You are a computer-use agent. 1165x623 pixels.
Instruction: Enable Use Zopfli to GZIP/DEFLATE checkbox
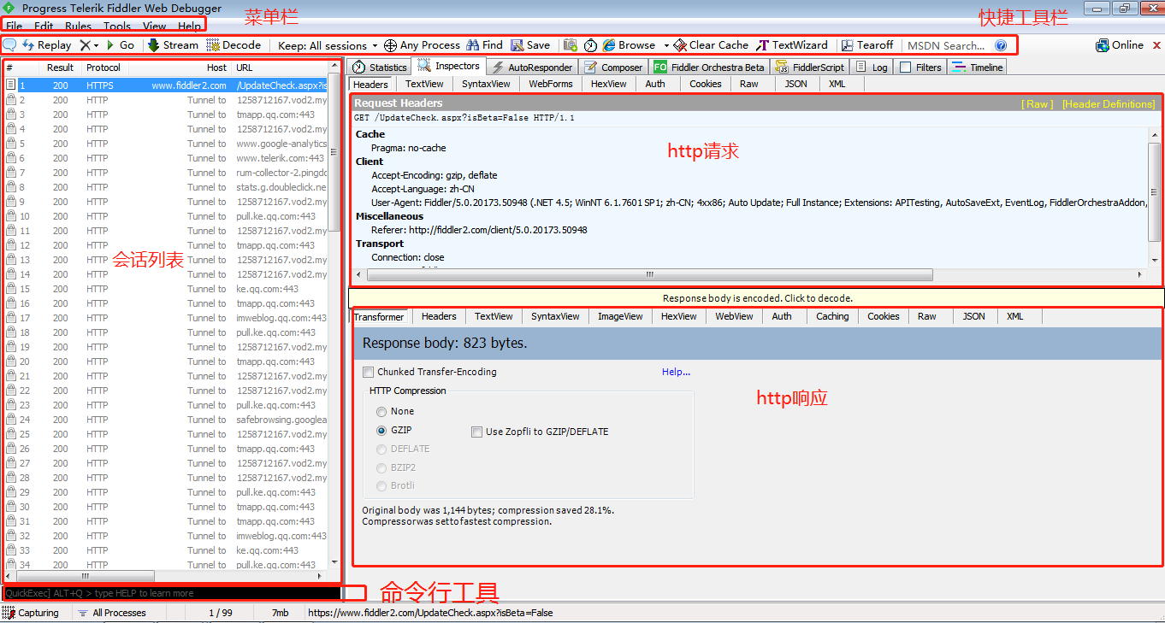[477, 432]
